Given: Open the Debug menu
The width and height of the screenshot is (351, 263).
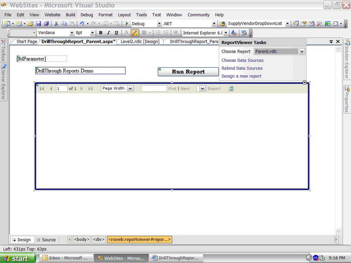Looking at the screenshot, I should [x=87, y=15].
